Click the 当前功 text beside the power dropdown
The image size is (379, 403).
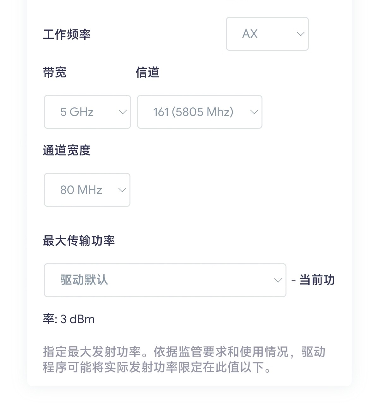316,280
